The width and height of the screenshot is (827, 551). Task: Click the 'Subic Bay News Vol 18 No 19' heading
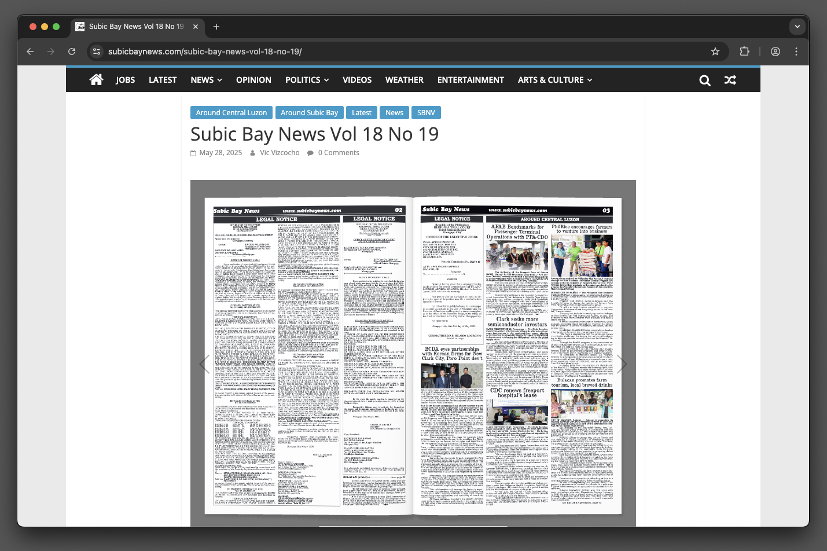click(315, 134)
